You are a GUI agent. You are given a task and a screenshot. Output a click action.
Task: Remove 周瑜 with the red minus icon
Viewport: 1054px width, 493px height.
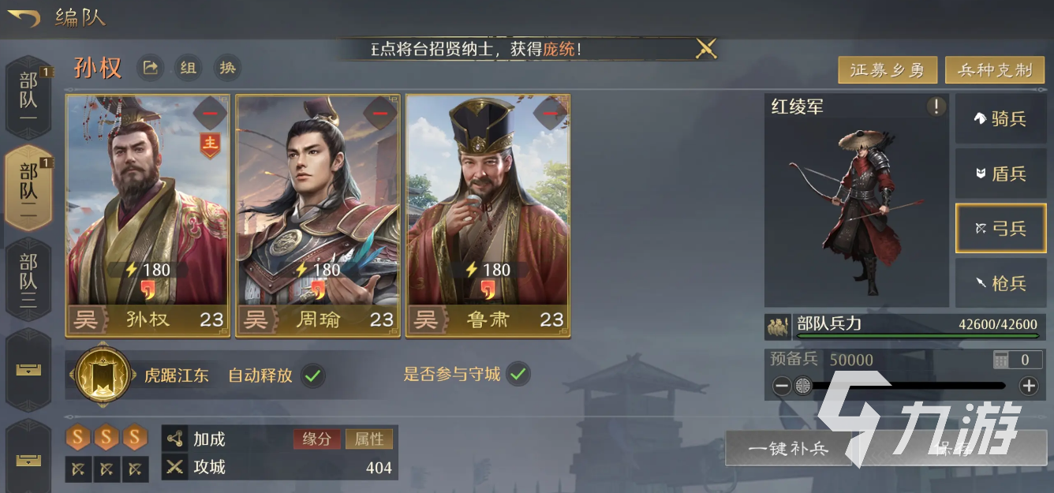[x=380, y=114]
